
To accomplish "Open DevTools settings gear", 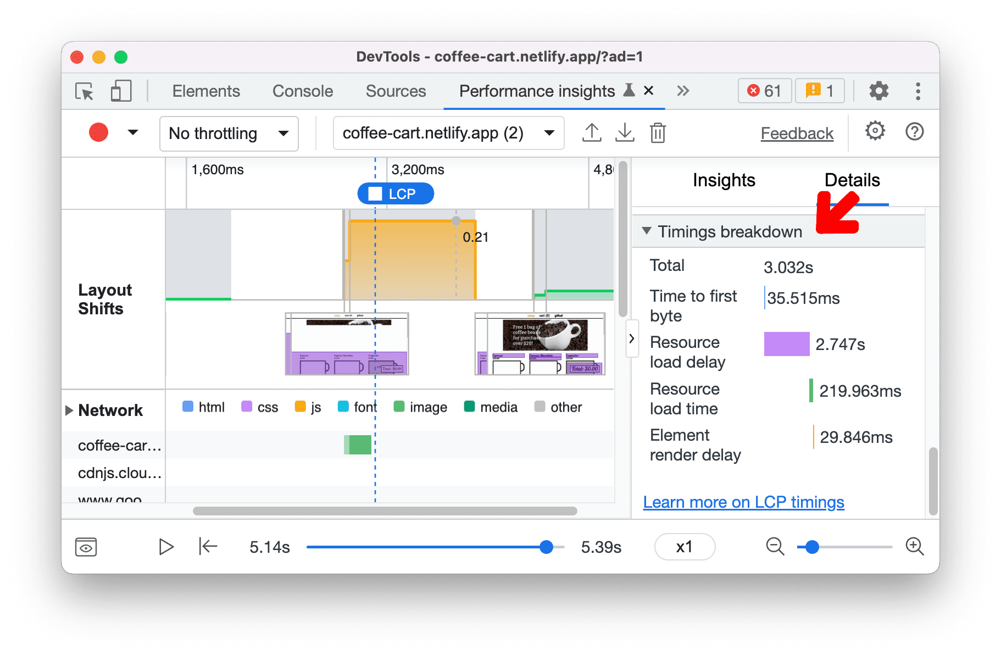I will tap(878, 91).
